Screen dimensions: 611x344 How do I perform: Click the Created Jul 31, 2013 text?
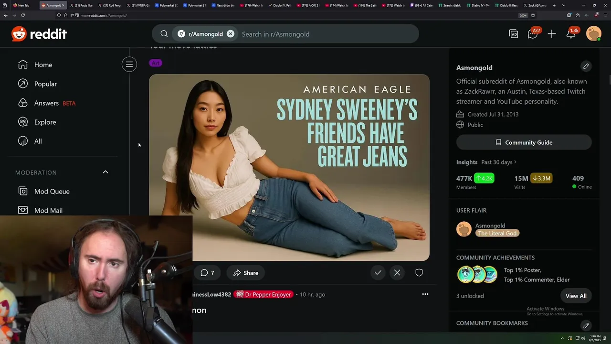pyautogui.click(x=493, y=114)
